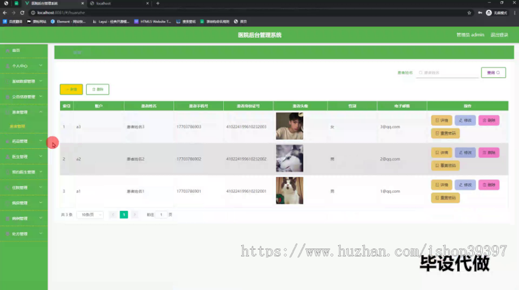Open the 首页 bookmark in bookmarks bar

[240, 21]
